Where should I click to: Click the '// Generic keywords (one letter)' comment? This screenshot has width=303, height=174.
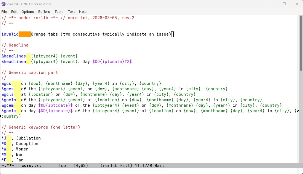click(40, 127)
